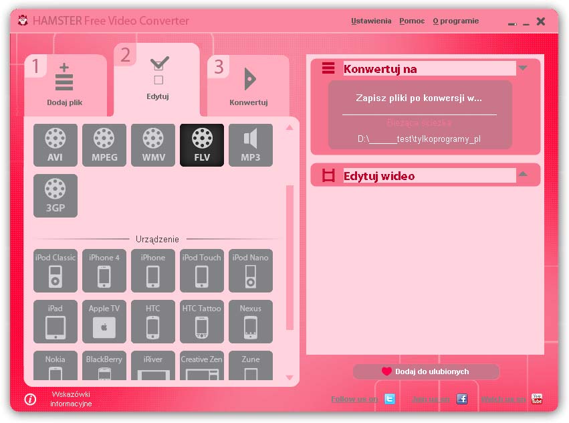Select the highlighted FLV format
569x423 pixels.
tap(202, 145)
